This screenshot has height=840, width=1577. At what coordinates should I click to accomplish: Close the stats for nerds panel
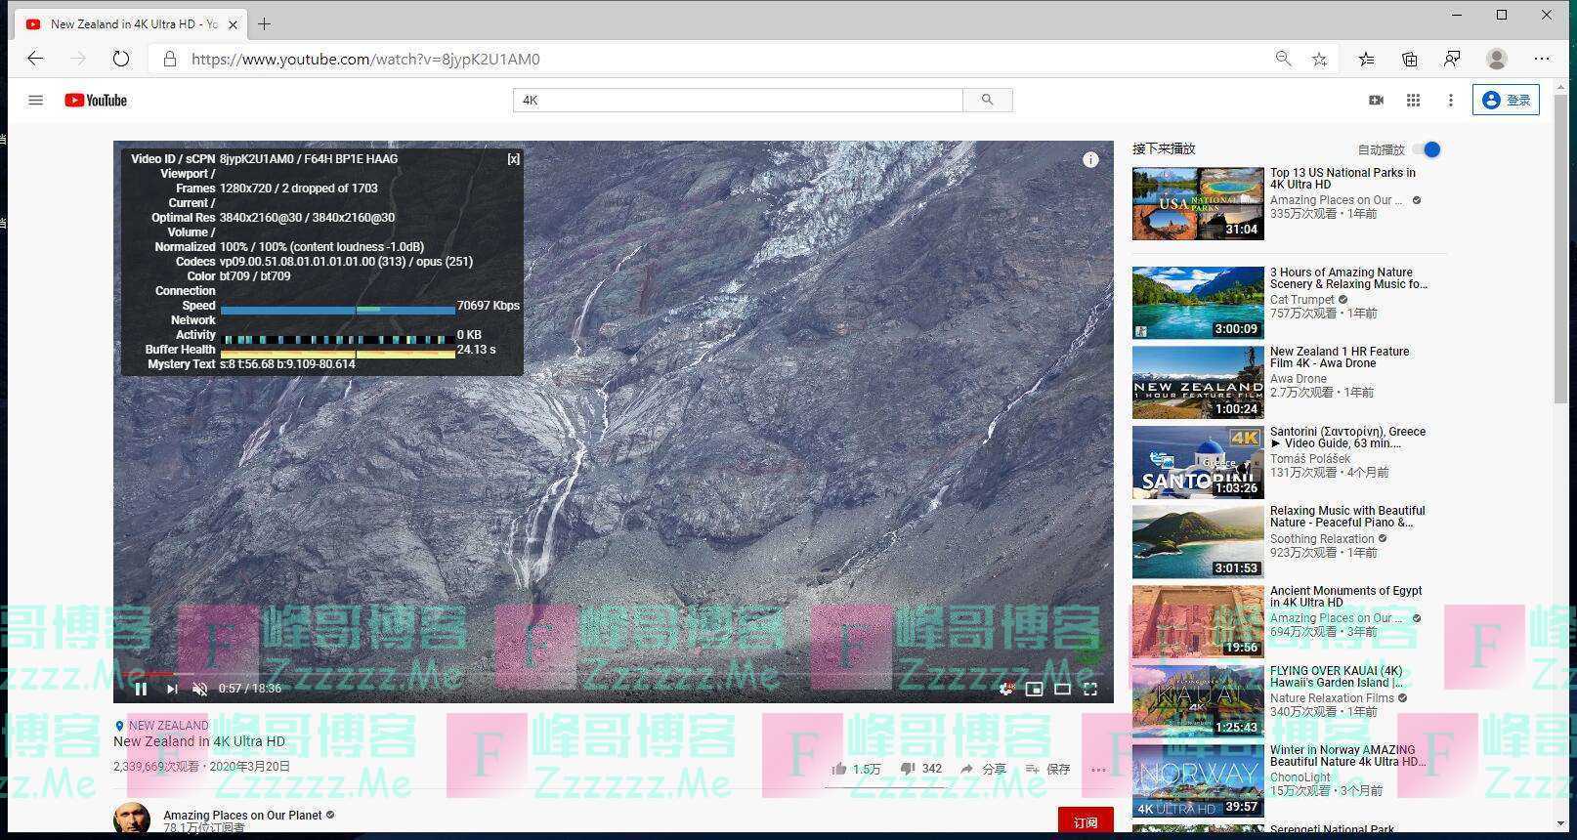pos(513,158)
